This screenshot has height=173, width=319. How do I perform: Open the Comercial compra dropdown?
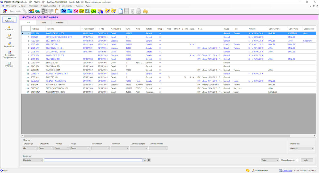pos(139,148)
